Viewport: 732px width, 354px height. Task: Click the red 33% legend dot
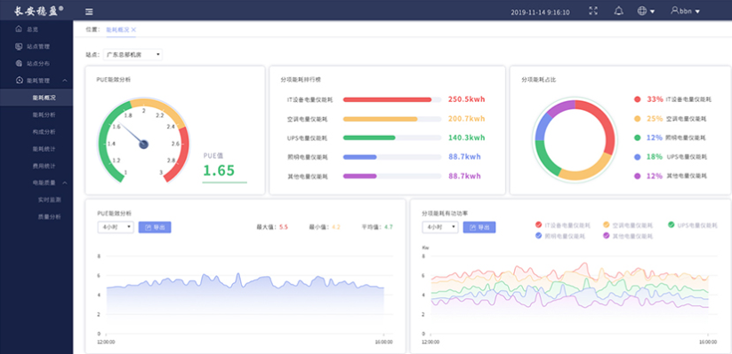tap(637, 99)
